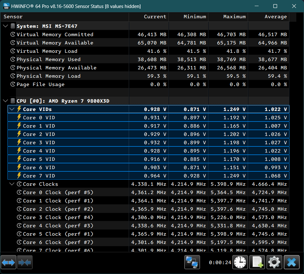Click the clock icon beside Page File Usage
This screenshot has width=304, height=274.
click(x=12, y=84)
